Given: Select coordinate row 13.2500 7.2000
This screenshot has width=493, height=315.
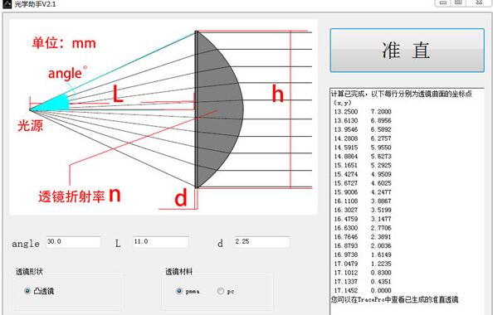Looking at the screenshot, I should [x=363, y=111].
